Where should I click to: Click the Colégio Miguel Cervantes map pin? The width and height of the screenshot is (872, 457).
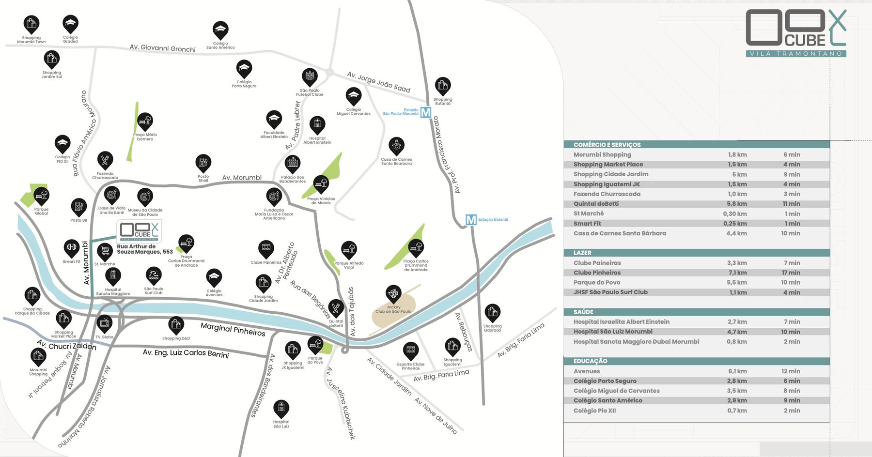[x=354, y=96]
